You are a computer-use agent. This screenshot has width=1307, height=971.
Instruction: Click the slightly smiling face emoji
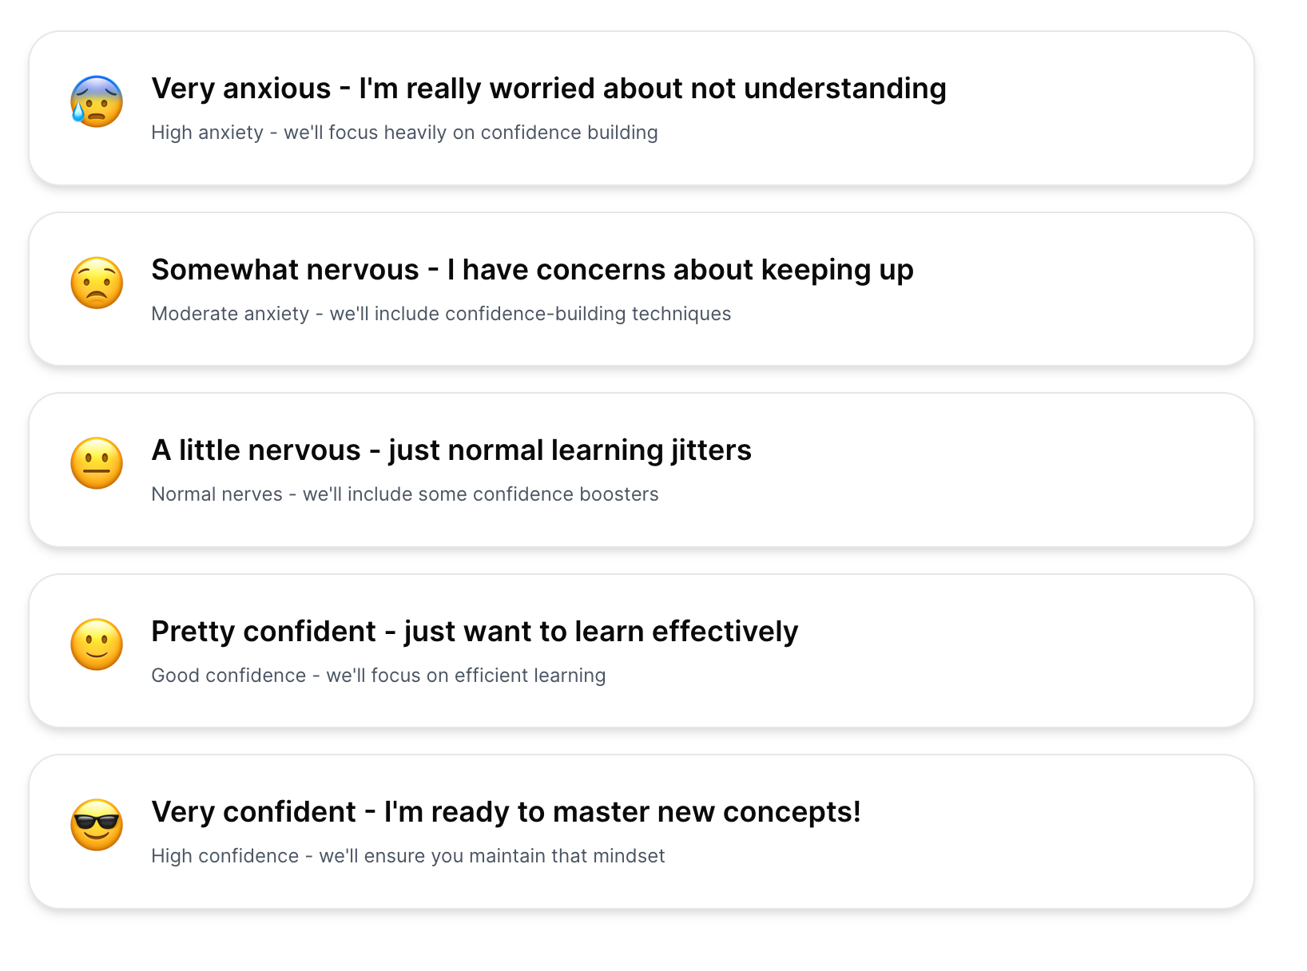[x=97, y=644]
